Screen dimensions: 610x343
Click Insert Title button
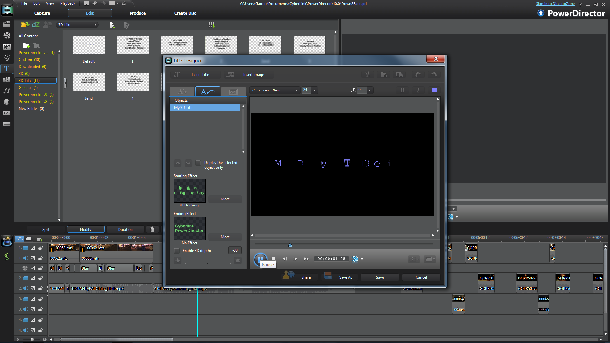click(x=196, y=75)
